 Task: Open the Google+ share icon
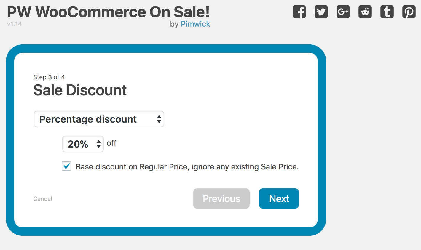[343, 12]
